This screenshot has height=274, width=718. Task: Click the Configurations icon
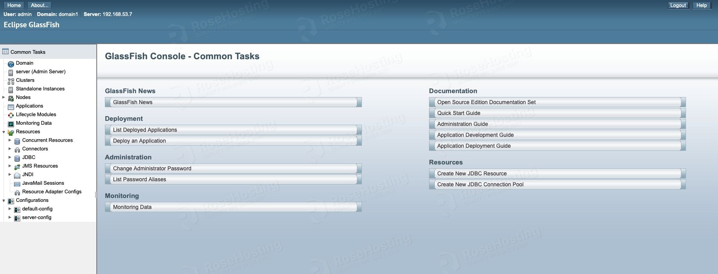[11, 201]
